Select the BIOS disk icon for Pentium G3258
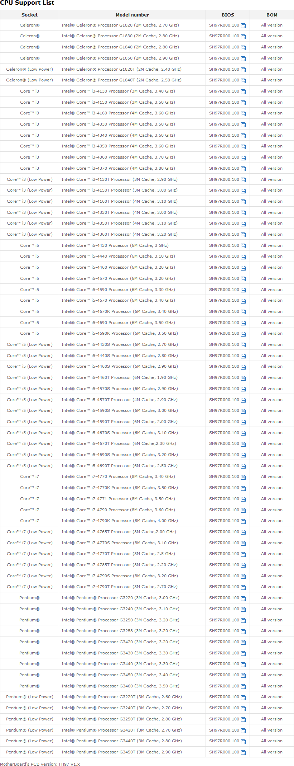Image resolution: width=294 pixels, height=766 pixels. pyautogui.click(x=244, y=631)
